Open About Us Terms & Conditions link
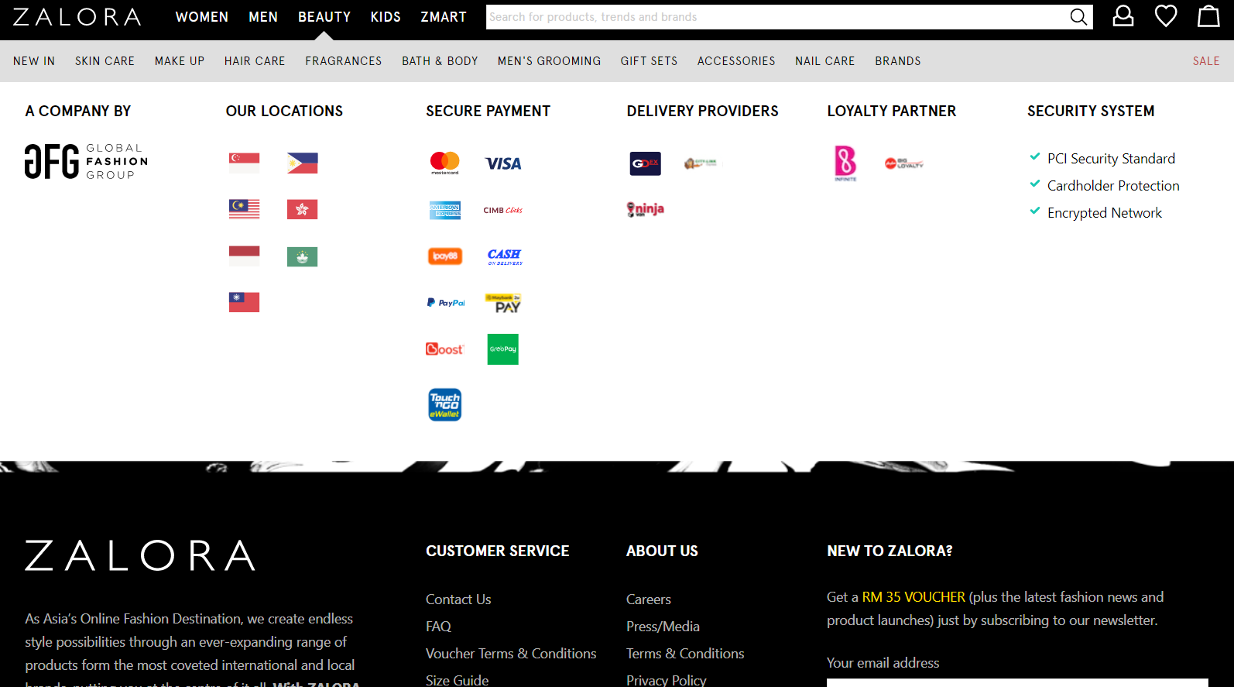 point(685,654)
